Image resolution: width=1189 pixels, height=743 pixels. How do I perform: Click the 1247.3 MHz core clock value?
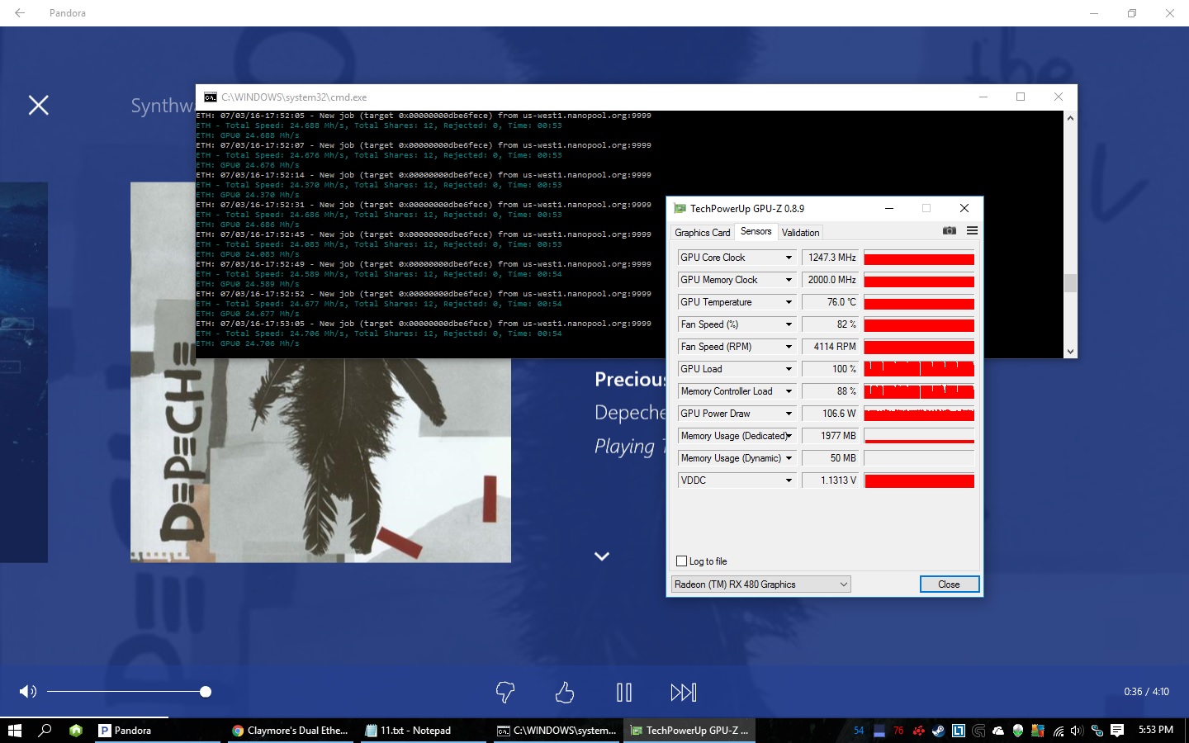coord(831,258)
